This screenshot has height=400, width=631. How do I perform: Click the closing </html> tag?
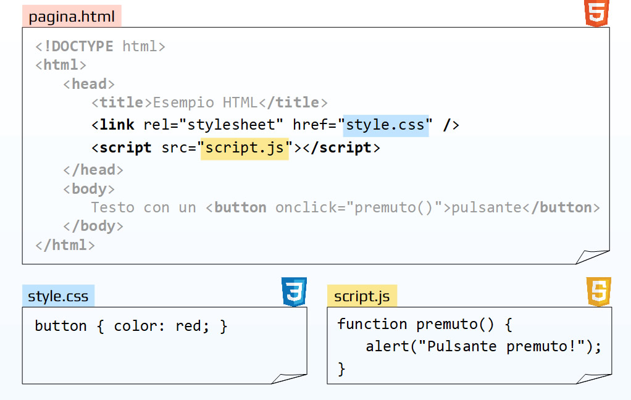click(65, 245)
